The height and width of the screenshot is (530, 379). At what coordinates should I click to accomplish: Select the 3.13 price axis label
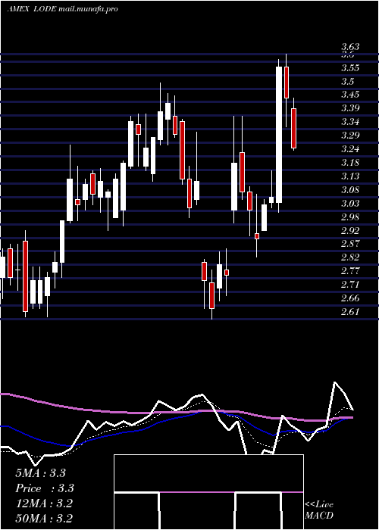click(x=350, y=176)
